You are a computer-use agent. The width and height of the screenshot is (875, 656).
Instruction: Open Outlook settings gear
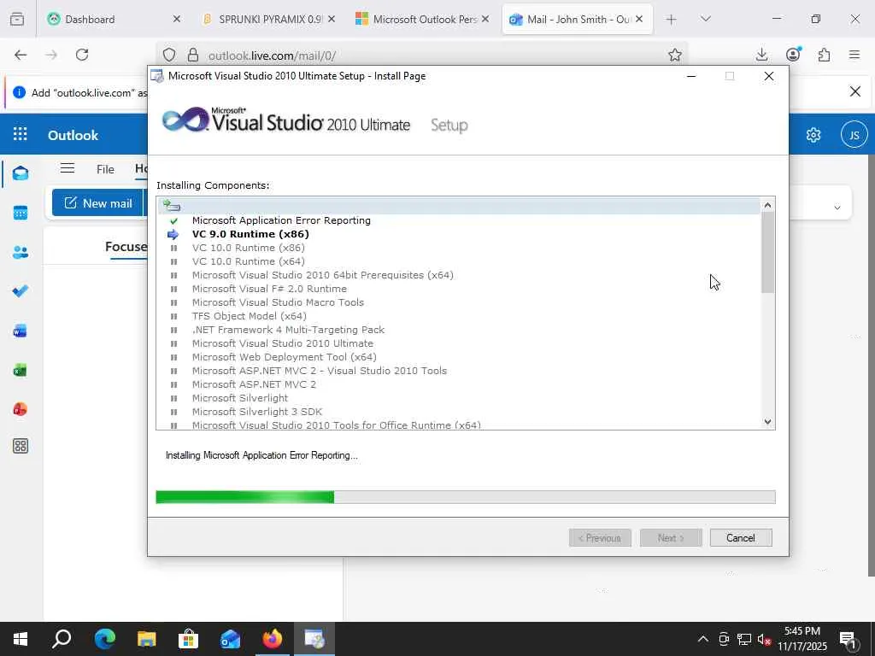tap(813, 134)
